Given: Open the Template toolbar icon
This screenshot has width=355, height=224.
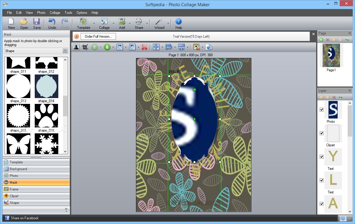Looking at the screenshot, I should [x=83, y=21].
